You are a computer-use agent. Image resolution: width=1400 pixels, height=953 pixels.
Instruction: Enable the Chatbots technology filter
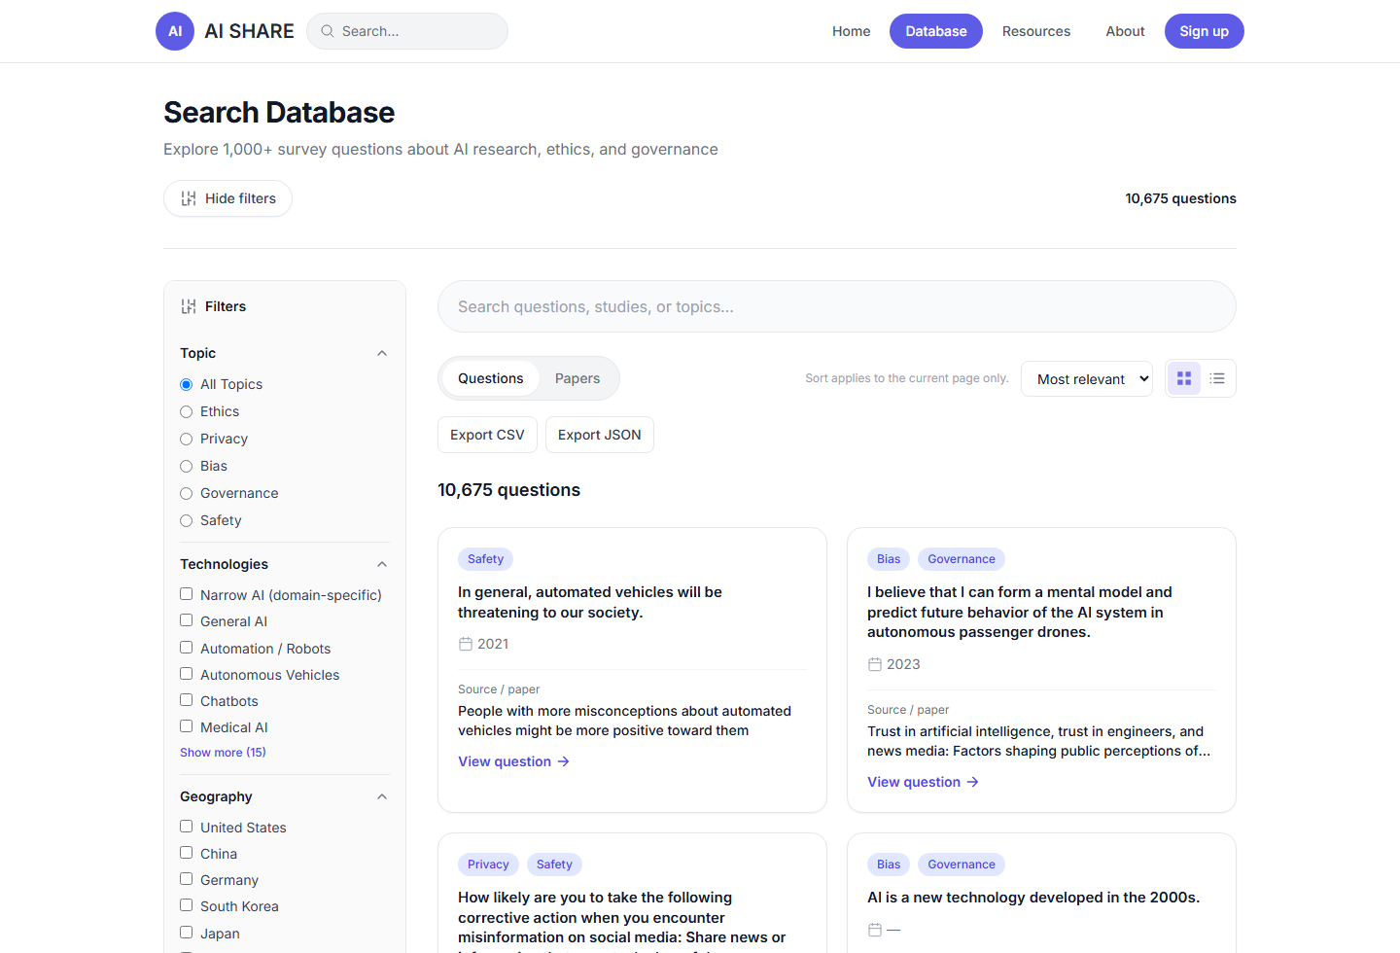[x=187, y=700]
